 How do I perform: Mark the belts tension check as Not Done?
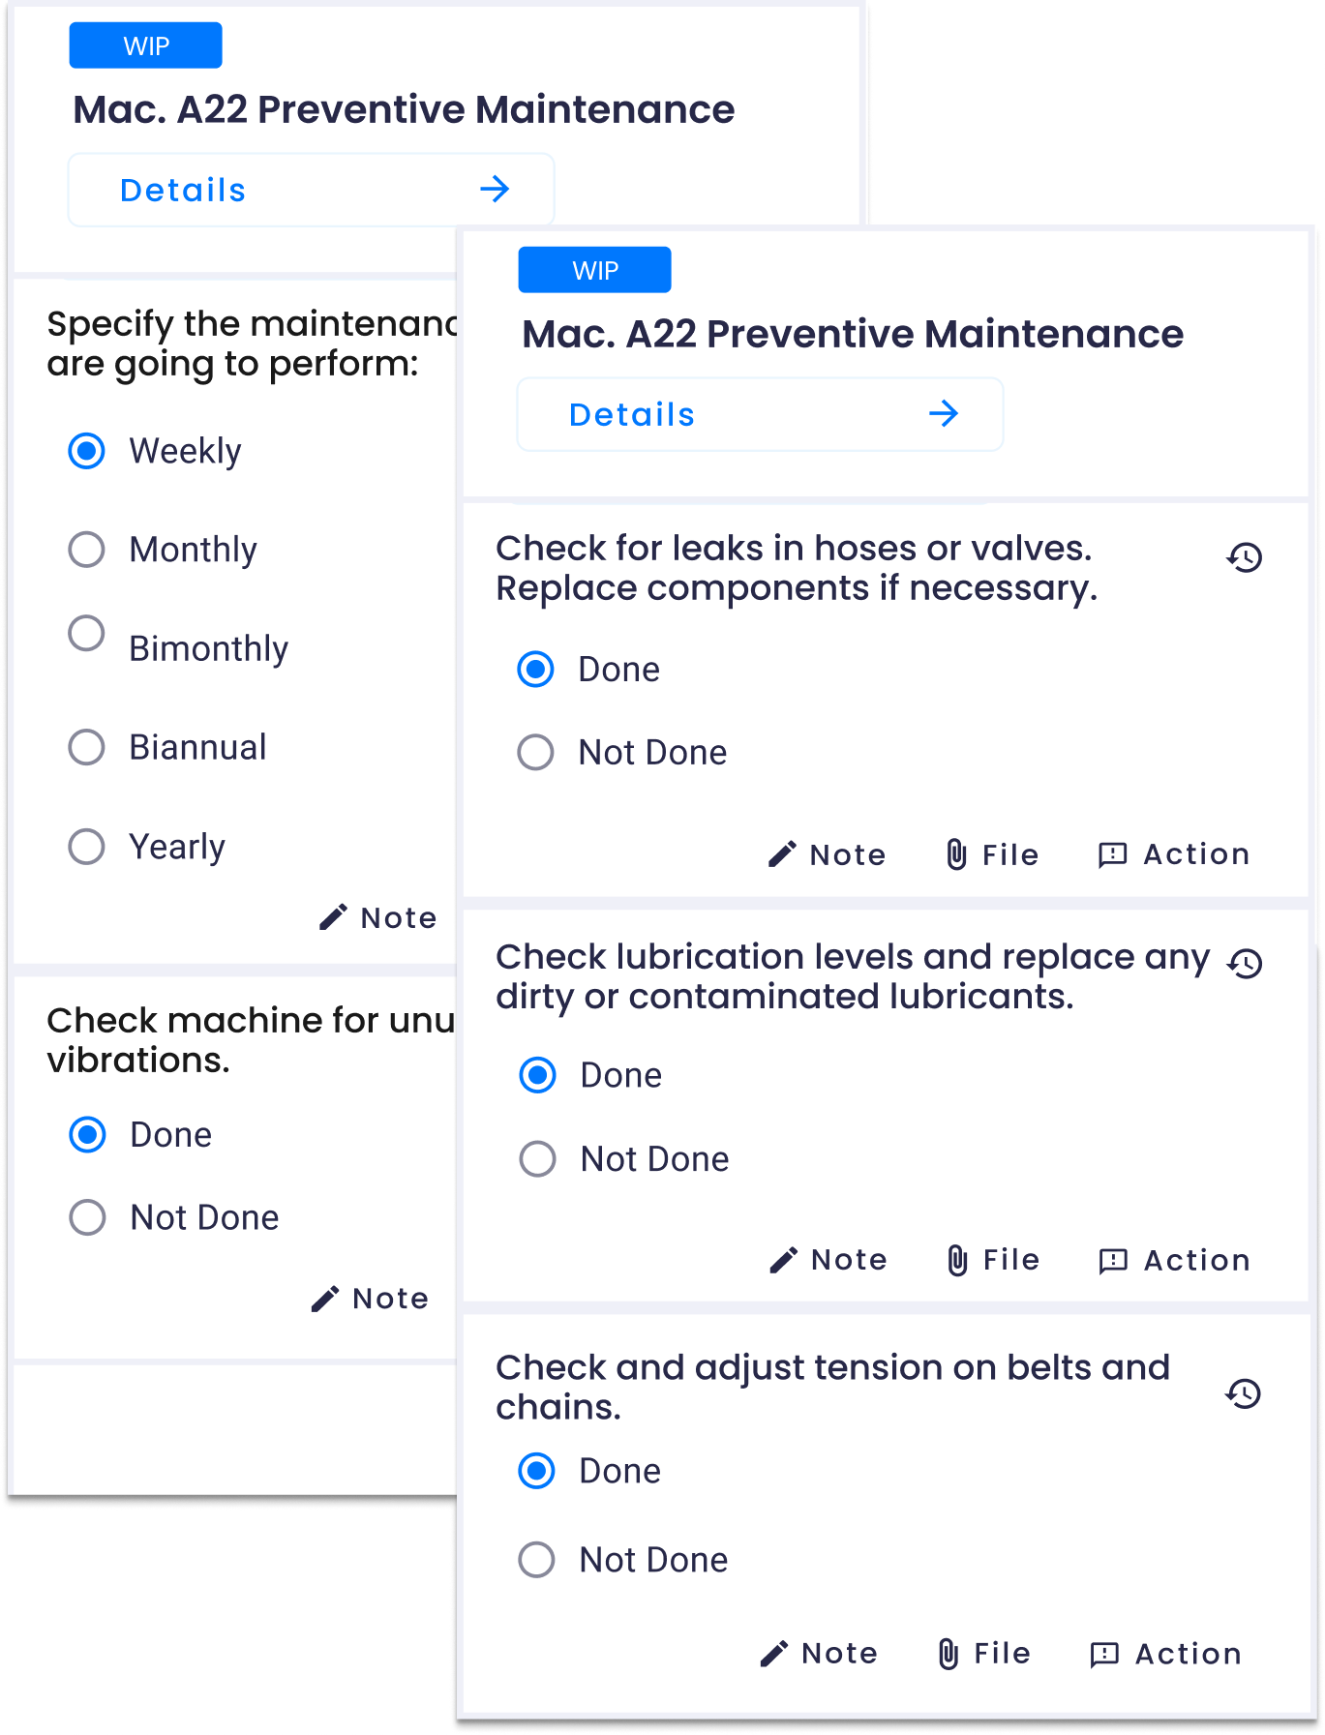click(535, 1559)
